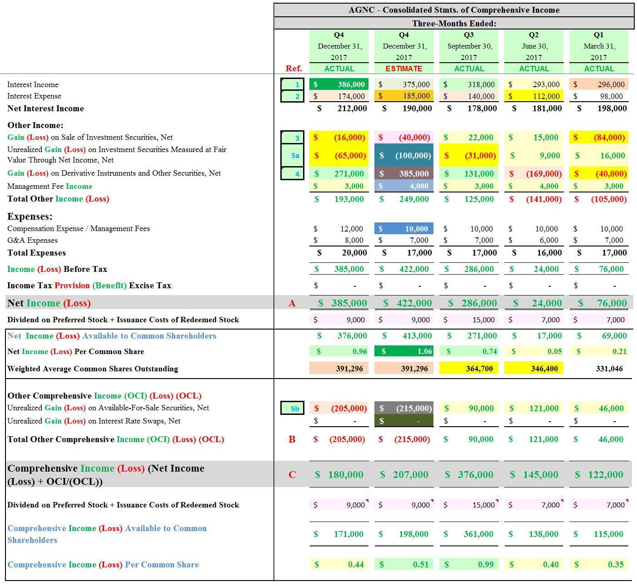Click Q1 7,000 preferred dividend with comment marker
Viewport: 637px width, 586px height.
tap(599, 505)
